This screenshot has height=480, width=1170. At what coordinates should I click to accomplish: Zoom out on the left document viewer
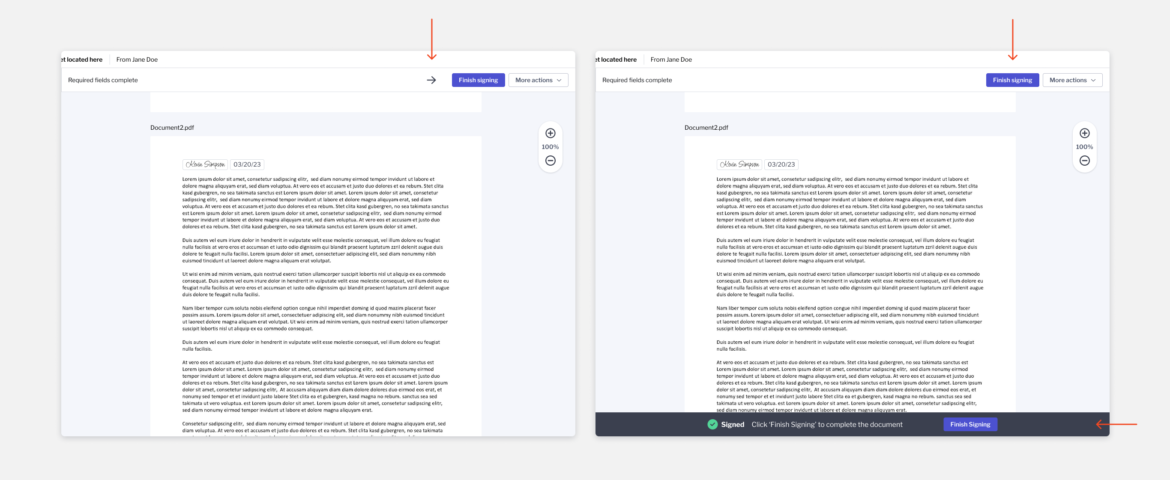[x=550, y=160]
